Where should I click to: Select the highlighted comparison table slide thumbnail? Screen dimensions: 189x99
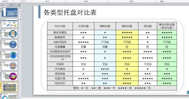pyautogui.click(x=9, y=87)
